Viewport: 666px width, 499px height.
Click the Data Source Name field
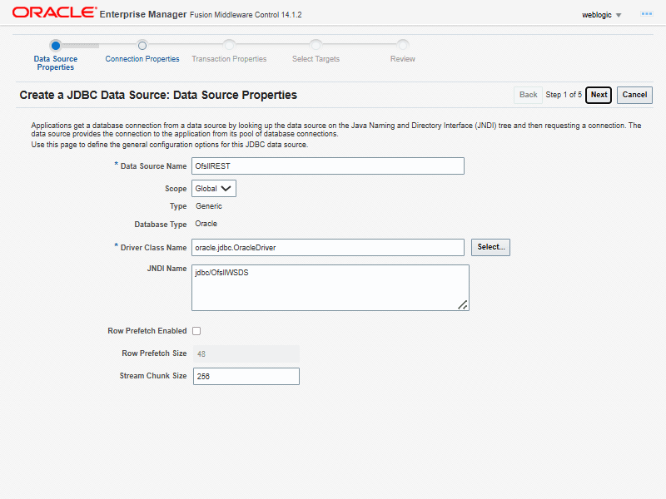click(x=327, y=166)
